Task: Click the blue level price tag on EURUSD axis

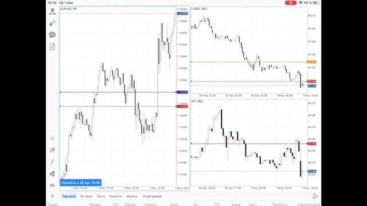Action: (182, 92)
